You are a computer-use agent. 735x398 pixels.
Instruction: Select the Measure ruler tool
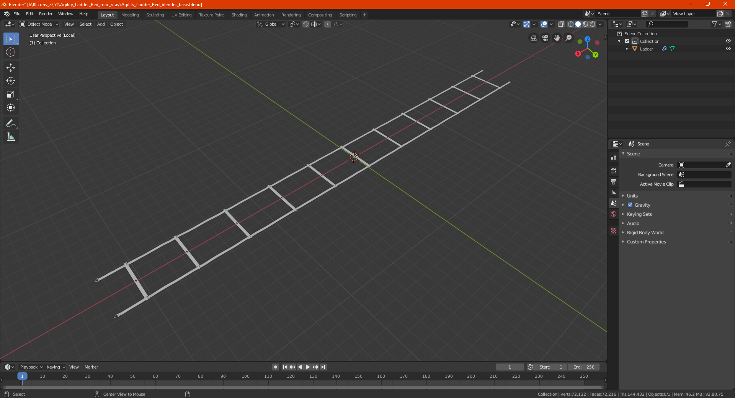(x=11, y=137)
